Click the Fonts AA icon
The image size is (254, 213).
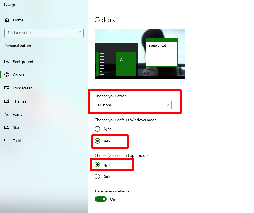[7, 114]
